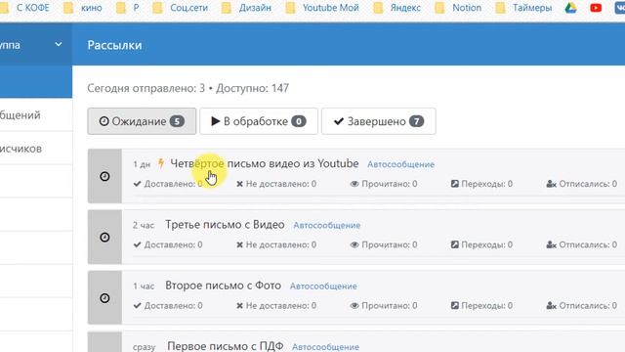Switch to the В обработке tab
Screen dimensions: 625x352
(x=259, y=121)
